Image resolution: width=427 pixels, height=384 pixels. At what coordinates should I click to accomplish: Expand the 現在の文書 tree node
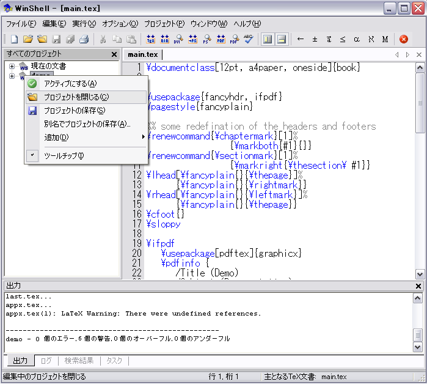12,66
